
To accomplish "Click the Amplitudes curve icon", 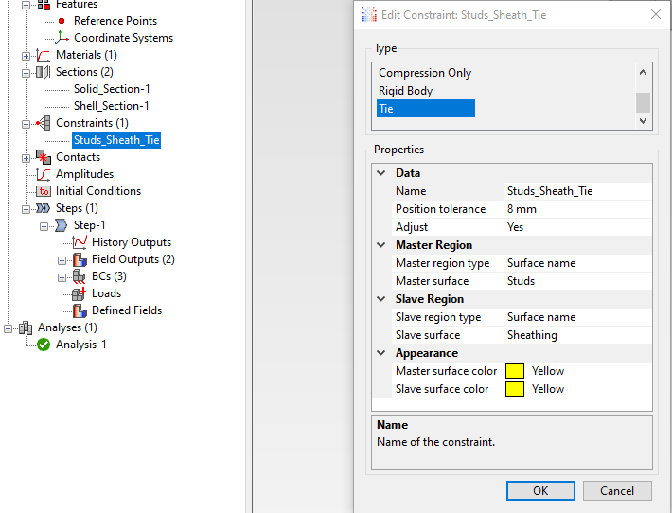I will click(44, 174).
